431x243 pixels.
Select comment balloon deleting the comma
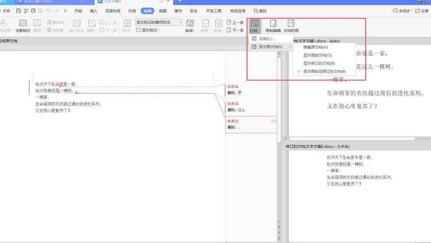tap(251, 125)
